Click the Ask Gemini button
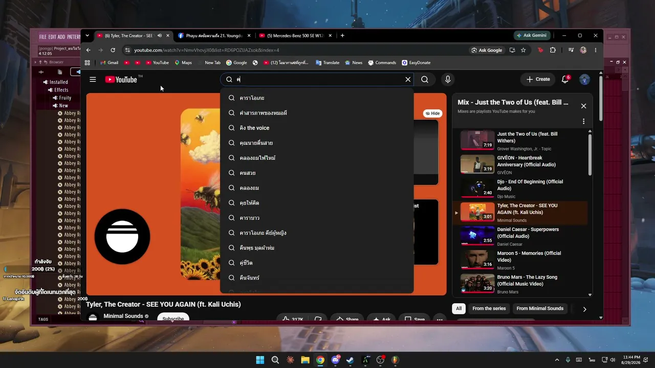The image size is (655, 368). 532,36
